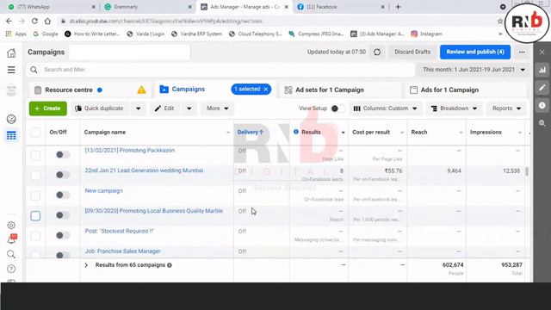Viewport: 551px width, 310px height.
Task: Open 22nd Jan 21 Lead Generation wedding Mumbai link
Action: coord(144,170)
